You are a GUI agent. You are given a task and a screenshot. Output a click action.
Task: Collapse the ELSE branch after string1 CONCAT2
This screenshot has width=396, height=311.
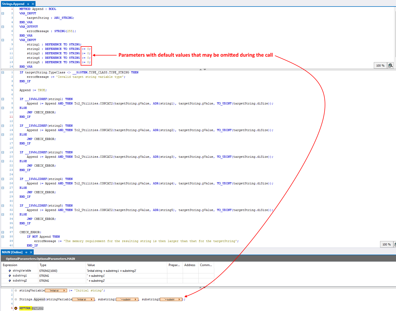[x=3, y=108]
